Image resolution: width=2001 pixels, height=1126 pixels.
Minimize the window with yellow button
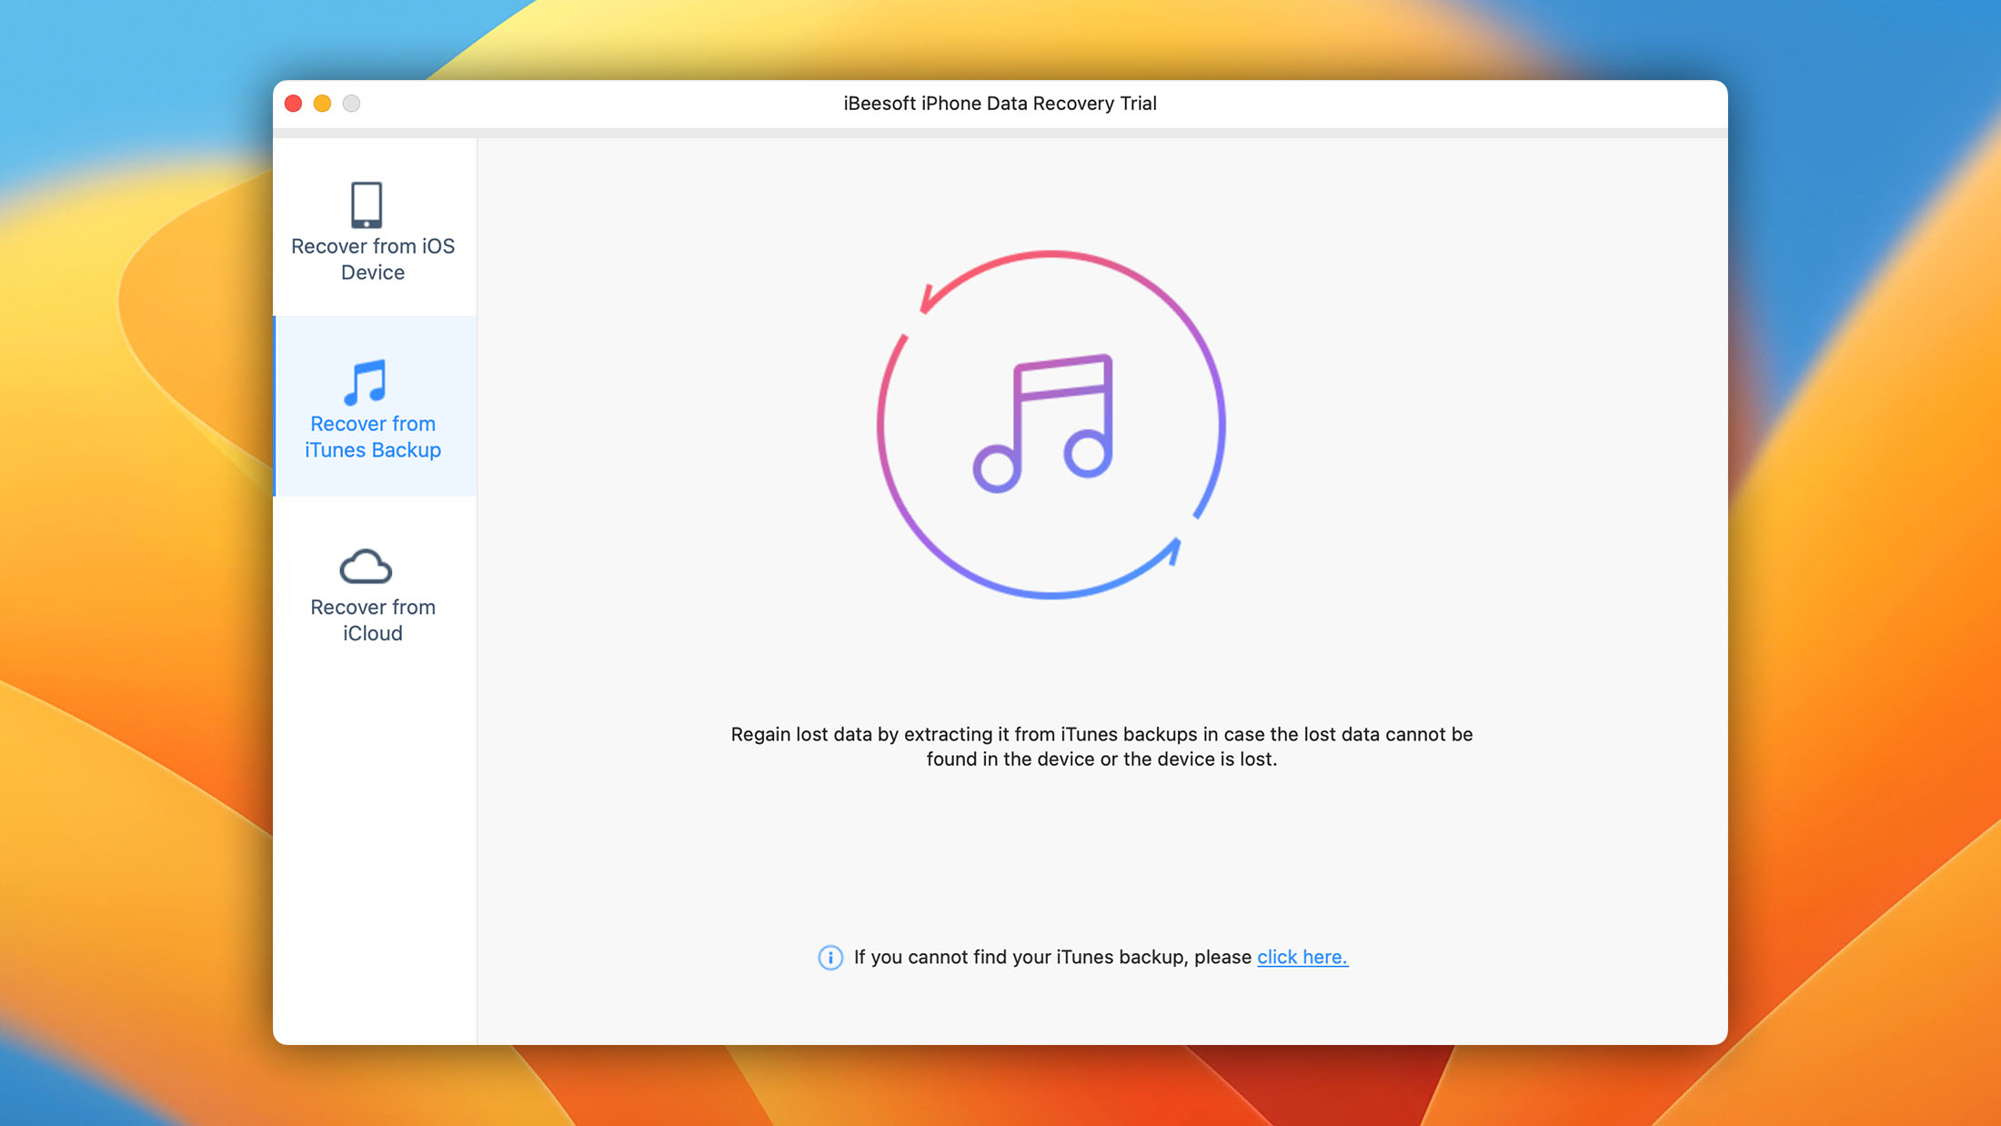[x=322, y=104]
